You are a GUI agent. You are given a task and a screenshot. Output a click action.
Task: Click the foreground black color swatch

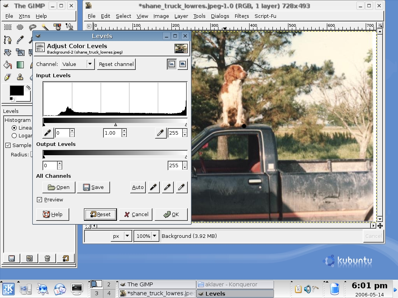point(16,90)
